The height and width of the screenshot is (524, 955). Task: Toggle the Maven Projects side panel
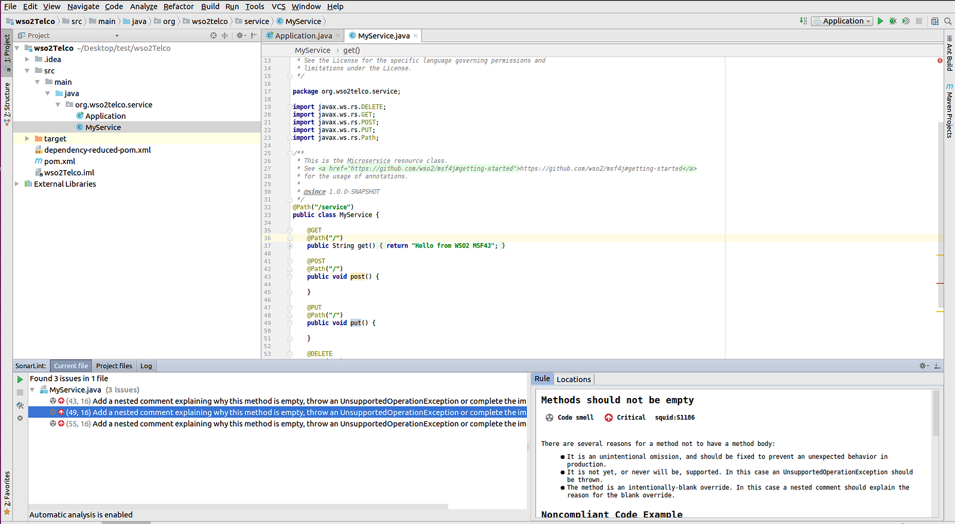point(949,112)
